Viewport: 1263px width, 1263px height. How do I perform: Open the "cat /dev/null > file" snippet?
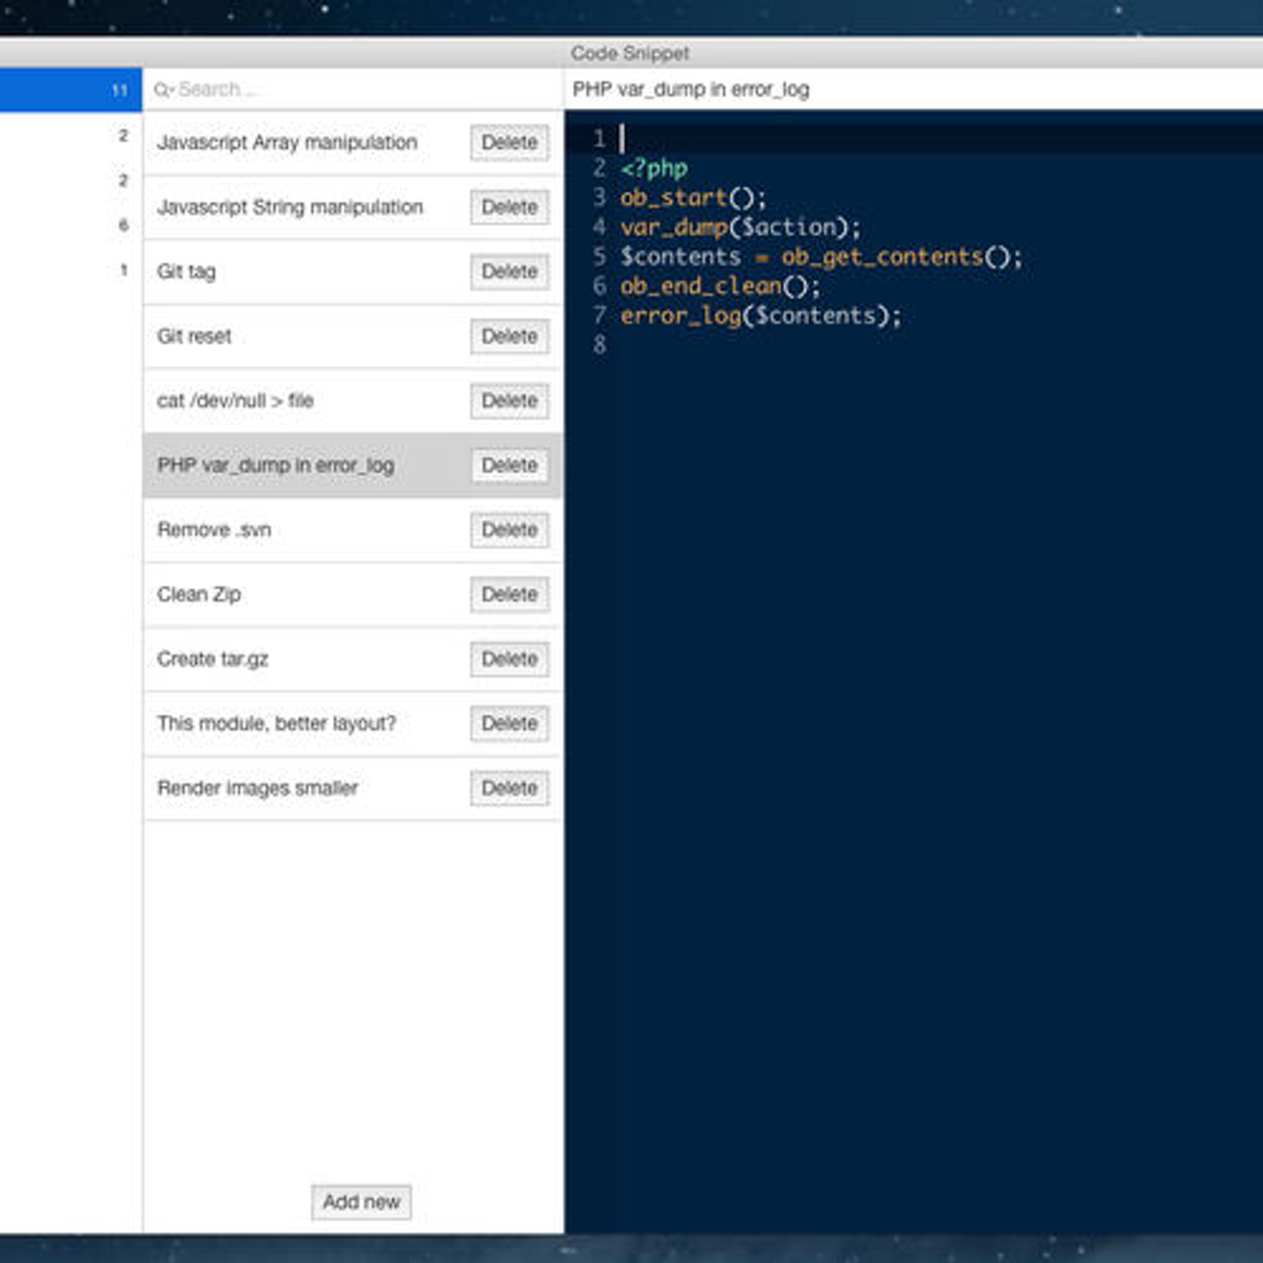[x=235, y=401]
